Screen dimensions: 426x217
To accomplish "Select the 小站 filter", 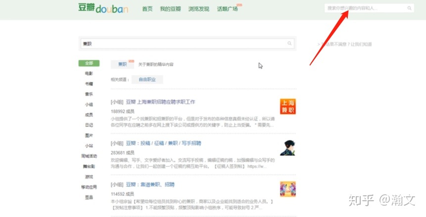I will (x=89, y=145).
